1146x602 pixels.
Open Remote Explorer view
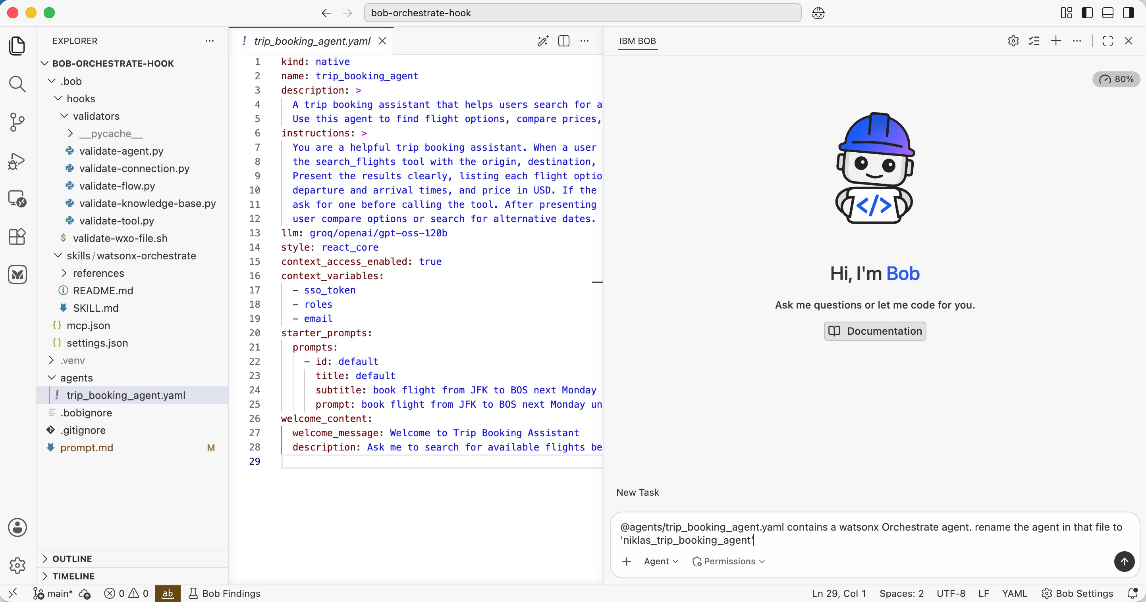pyautogui.click(x=17, y=199)
